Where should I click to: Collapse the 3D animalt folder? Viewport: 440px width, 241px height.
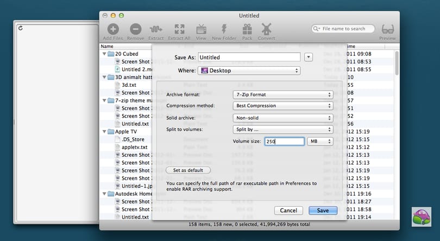(104, 77)
